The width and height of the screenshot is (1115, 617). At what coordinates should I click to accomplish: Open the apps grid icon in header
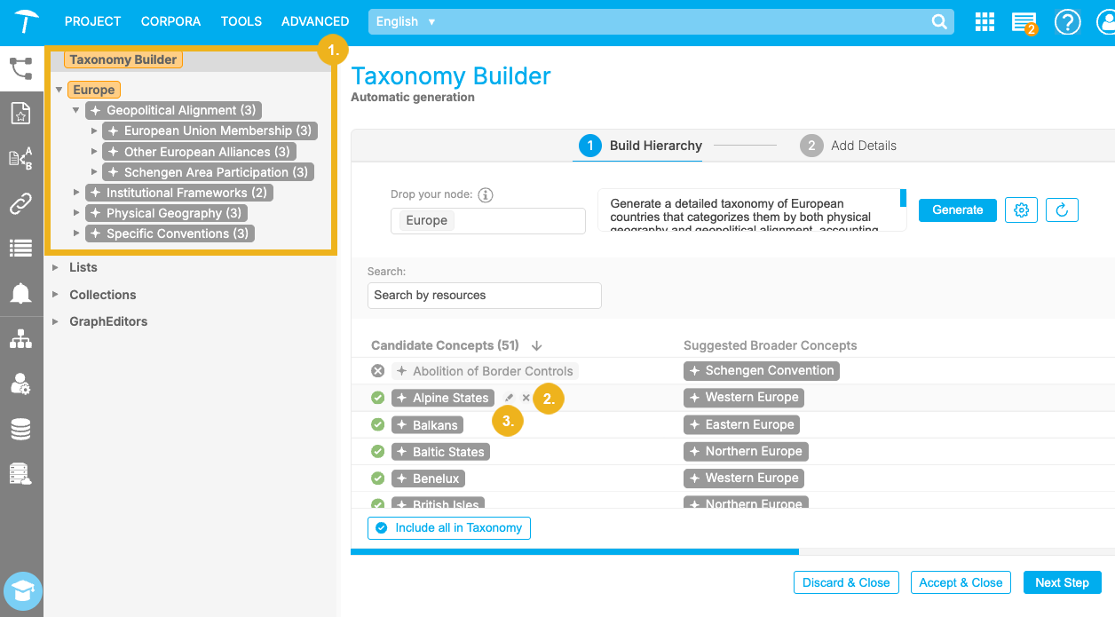click(x=985, y=22)
